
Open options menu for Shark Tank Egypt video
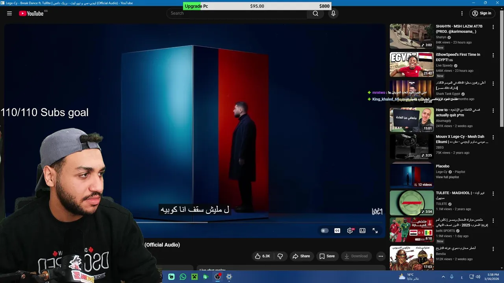(493, 84)
